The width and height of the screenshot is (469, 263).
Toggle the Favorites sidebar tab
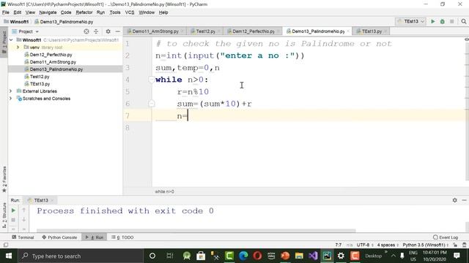coord(4,179)
